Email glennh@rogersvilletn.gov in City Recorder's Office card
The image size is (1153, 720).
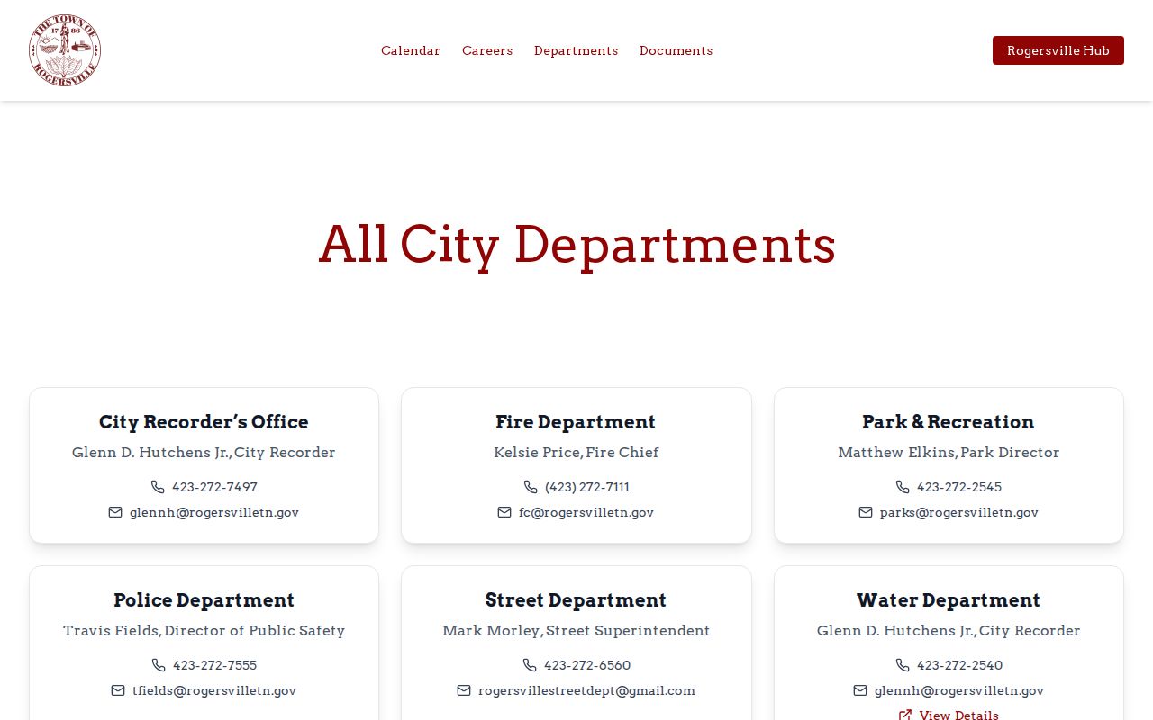coord(214,512)
